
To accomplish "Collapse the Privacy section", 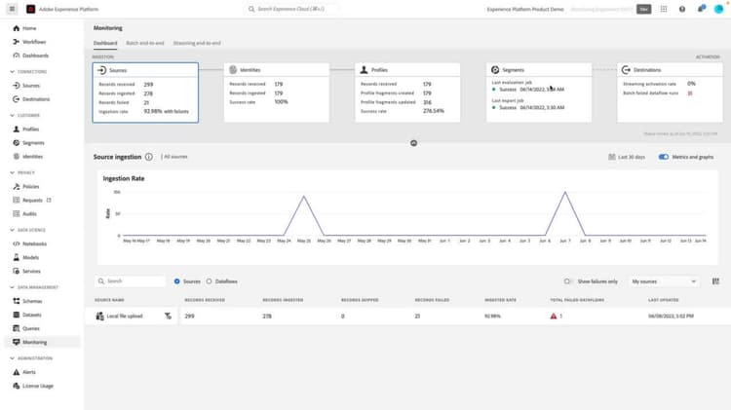I will [x=12, y=172].
